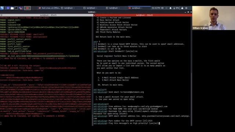235x132 pixels.
Task: Click 'Username for open-relay' prompt line
Action: coord(128,111)
